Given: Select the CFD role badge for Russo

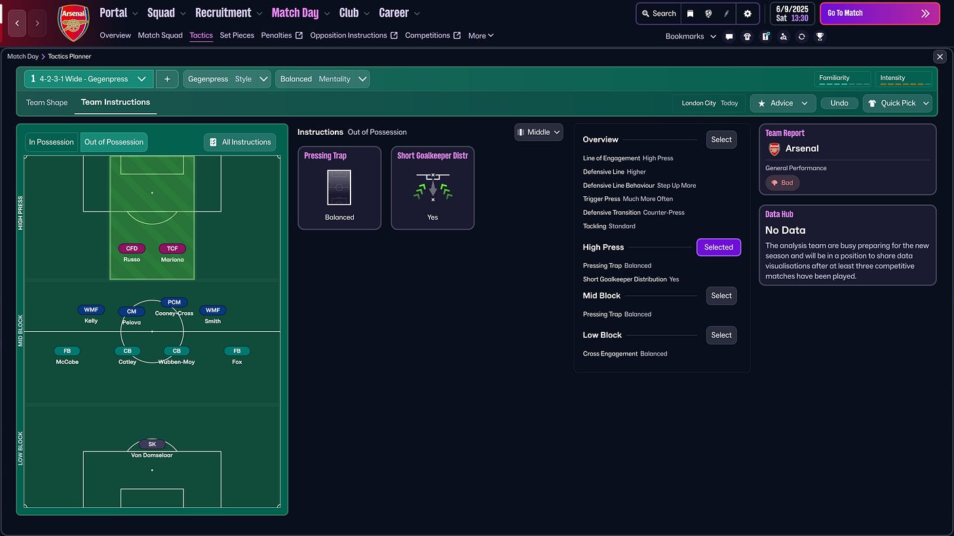Looking at the screenshot, I should tap(132, 249).
